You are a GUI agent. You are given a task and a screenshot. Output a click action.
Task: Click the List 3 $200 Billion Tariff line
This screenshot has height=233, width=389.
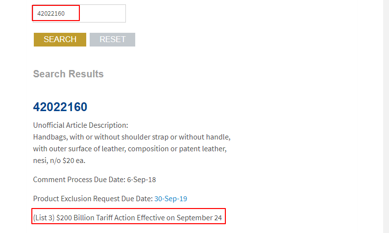[x=128, y=217]
